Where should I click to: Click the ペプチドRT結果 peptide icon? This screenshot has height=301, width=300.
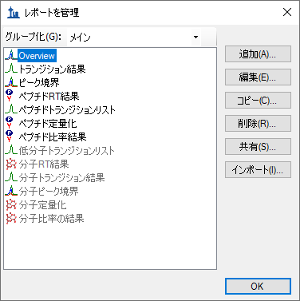tap(10, 96)
